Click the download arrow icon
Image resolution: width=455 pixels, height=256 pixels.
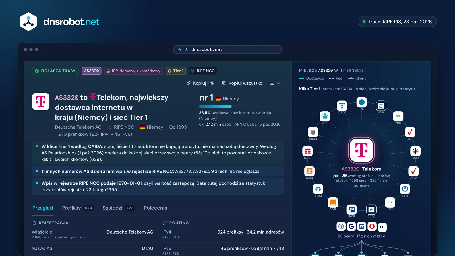272,83
